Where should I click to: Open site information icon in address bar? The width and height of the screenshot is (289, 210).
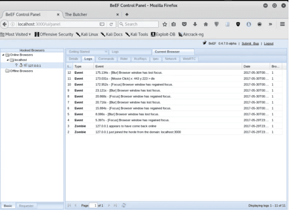(x=13, y=24)
